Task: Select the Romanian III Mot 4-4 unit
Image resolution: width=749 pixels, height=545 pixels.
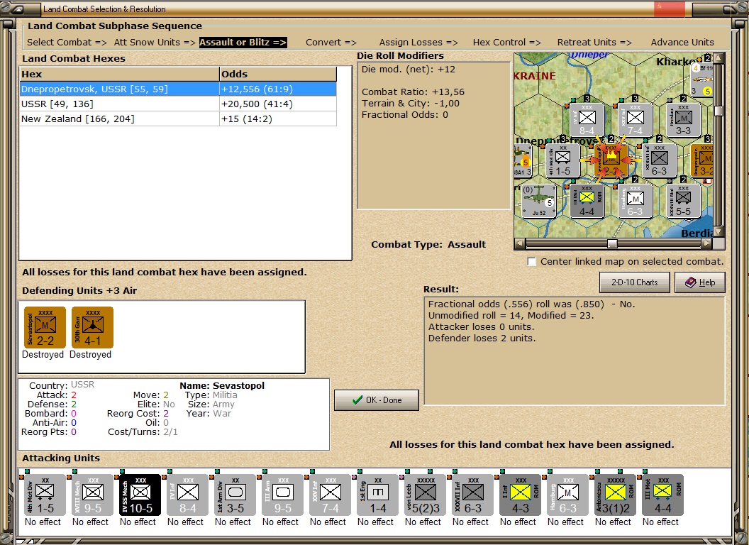Action: click(662, 495)
